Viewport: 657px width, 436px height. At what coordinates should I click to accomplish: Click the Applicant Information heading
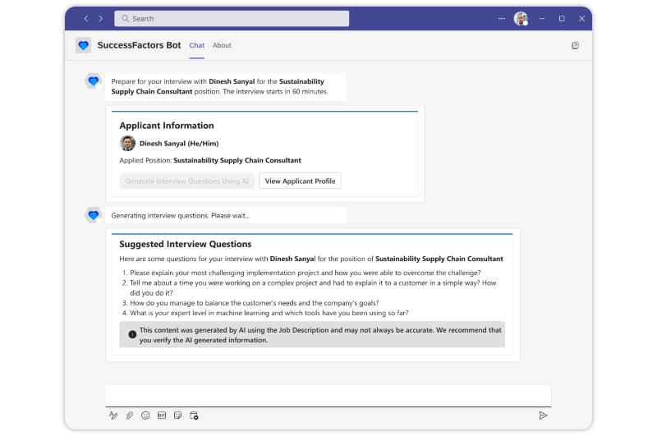(167, 126)
